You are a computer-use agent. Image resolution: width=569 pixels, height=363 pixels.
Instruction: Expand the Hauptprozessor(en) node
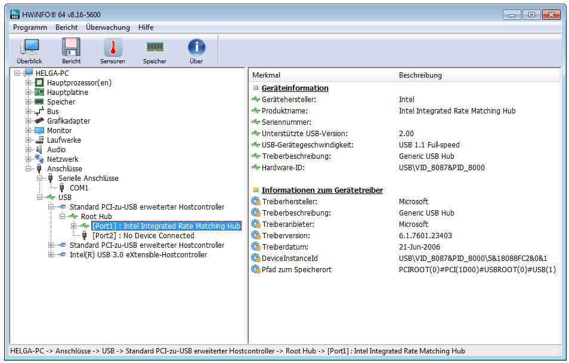(x=28, y=83)
